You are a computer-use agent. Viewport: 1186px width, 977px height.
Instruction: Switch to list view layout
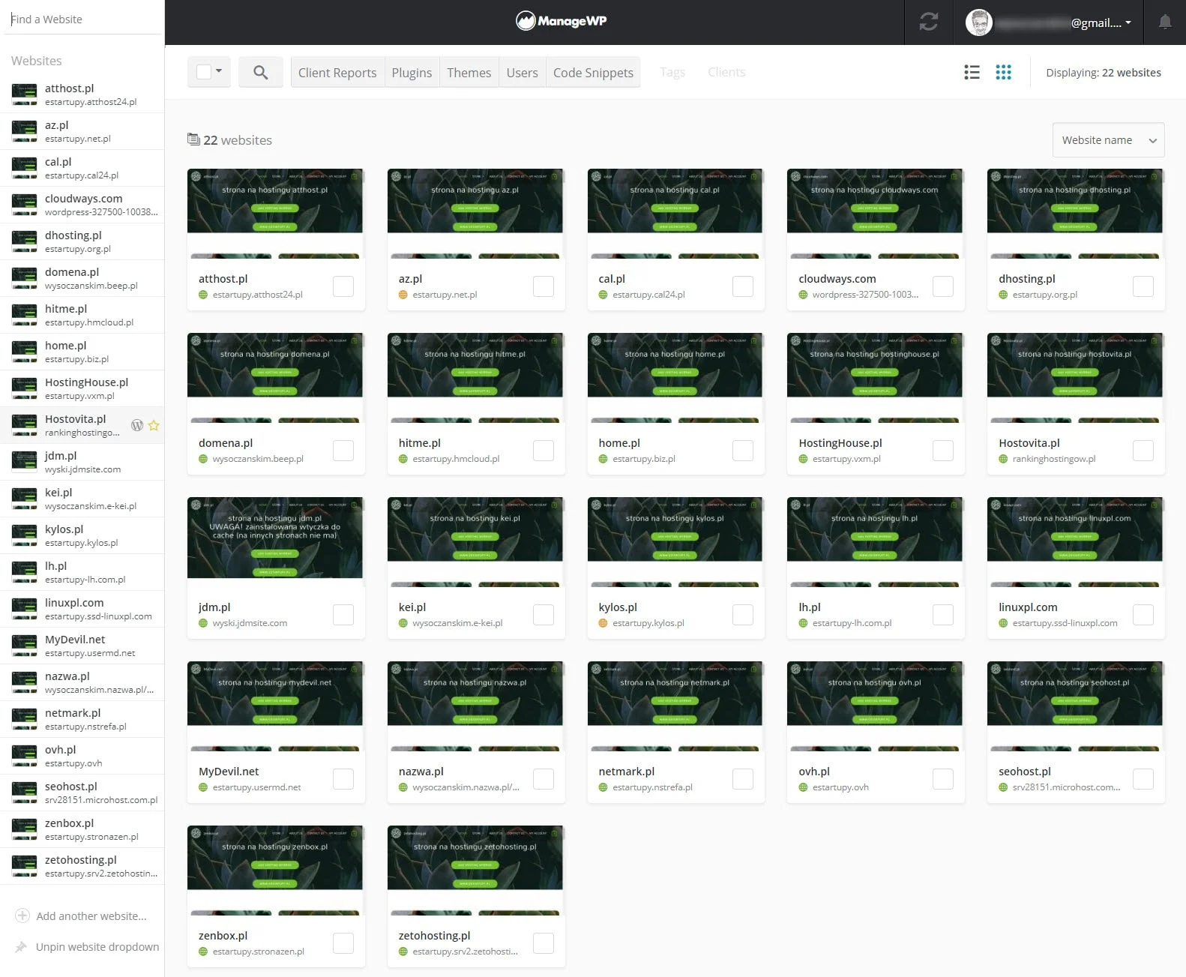pyautogui.click(x=972, y=72)
